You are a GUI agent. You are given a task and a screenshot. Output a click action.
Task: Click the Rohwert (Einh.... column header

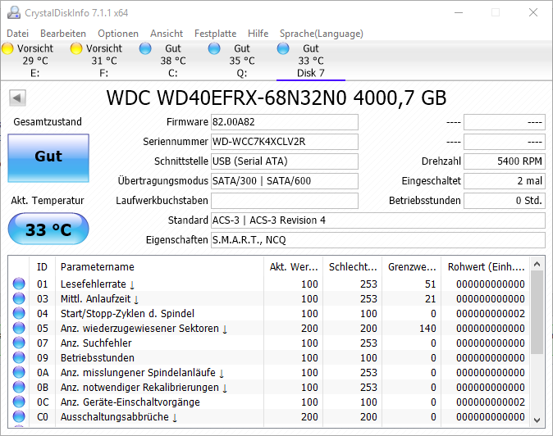click(x=486, y=266)
